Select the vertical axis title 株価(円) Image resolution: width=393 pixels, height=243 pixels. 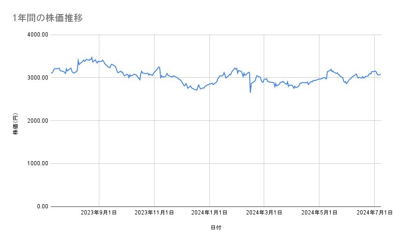pyautogui.click(x=15, y=124)
